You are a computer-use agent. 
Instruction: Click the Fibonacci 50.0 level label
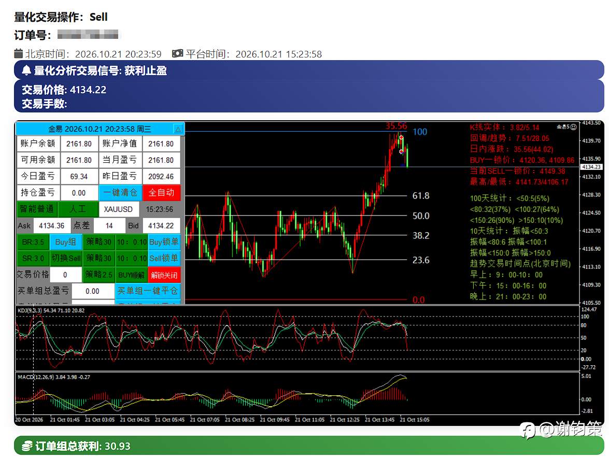point(421,216)
